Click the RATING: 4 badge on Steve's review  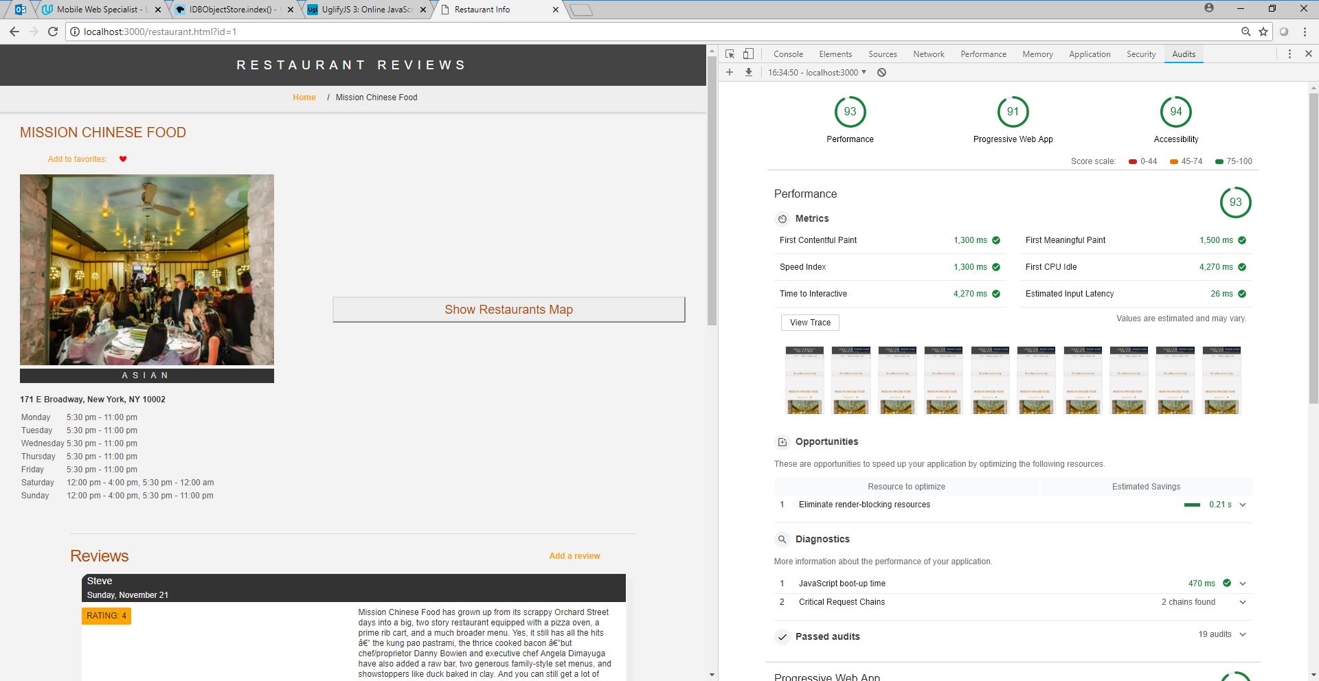(x=106, y=616)
